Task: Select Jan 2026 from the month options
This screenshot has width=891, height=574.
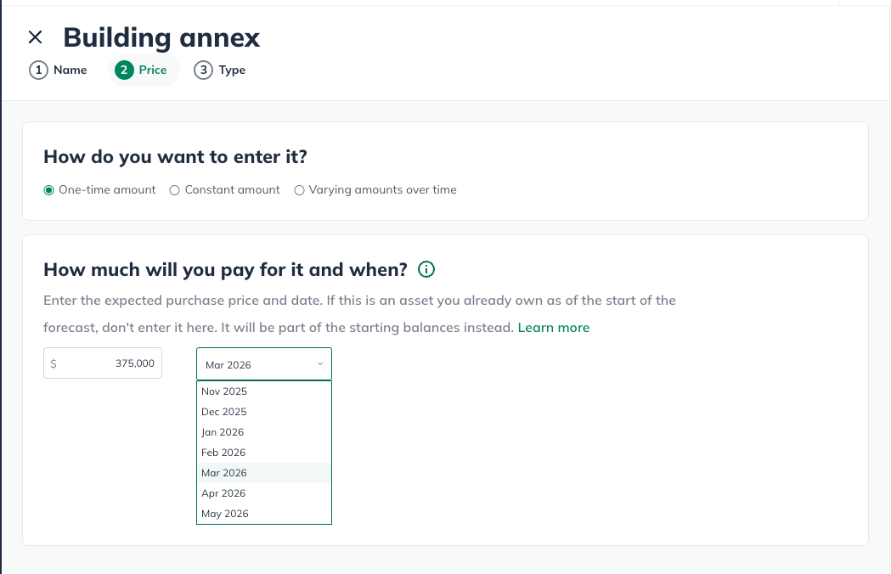Action: coord(263,432)
